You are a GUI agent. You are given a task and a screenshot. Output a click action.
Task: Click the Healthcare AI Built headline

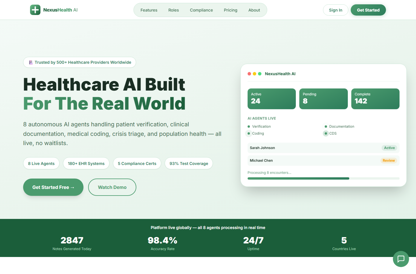(x=104, y=85)
